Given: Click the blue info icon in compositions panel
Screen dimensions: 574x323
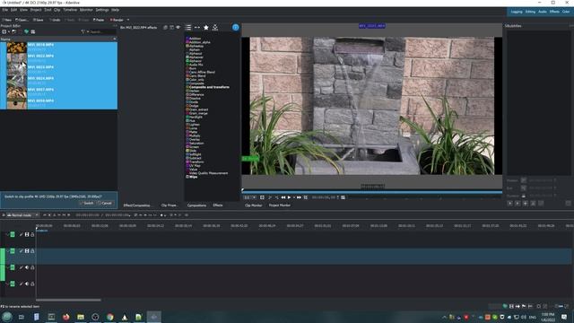Looking at the screenshot, I should tap(235, 28).
